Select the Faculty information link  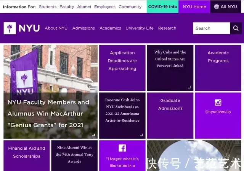click(x=67, y=7)
